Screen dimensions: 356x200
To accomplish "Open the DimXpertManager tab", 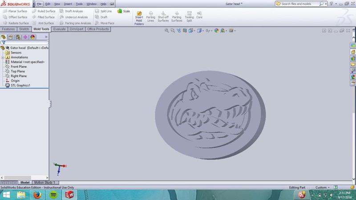I will 25,37.
